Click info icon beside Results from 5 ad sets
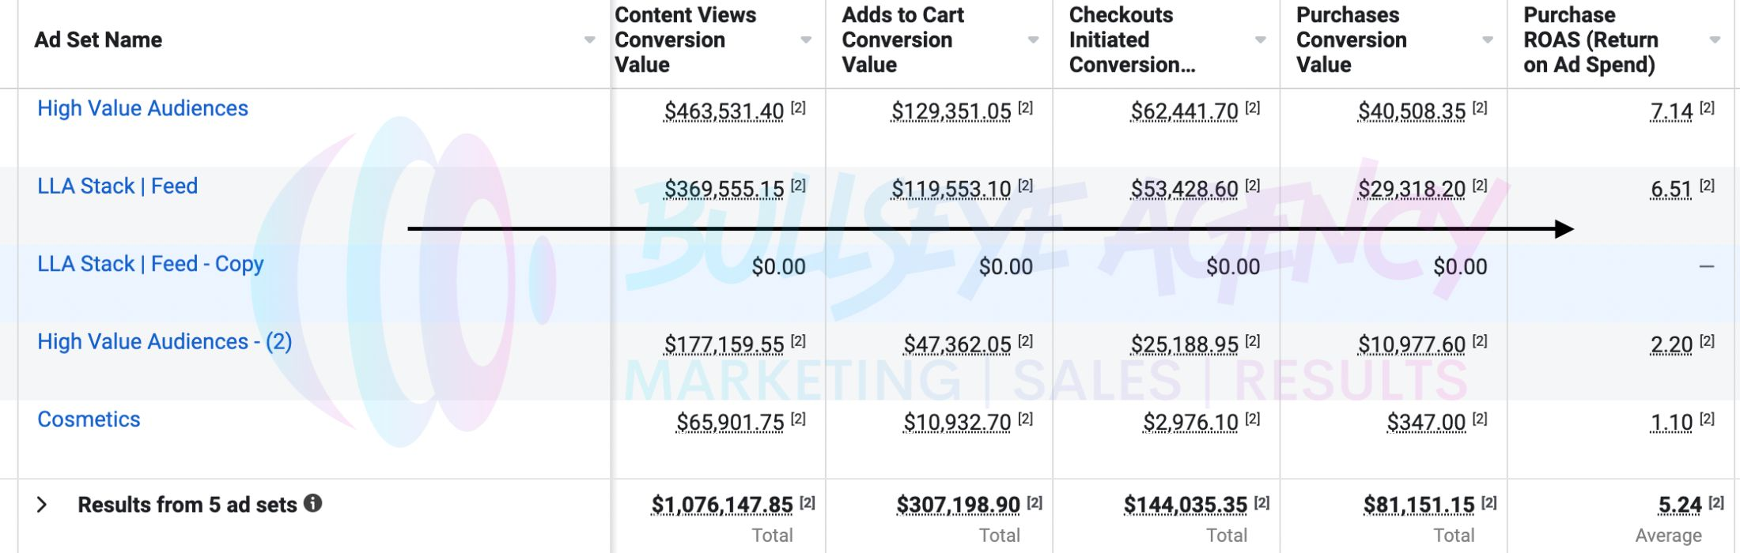This screenshot has height=553, width=1740. [313, 503]
